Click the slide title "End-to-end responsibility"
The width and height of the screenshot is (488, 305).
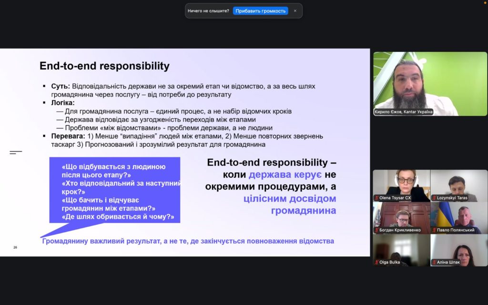click(x=104, y=66)
